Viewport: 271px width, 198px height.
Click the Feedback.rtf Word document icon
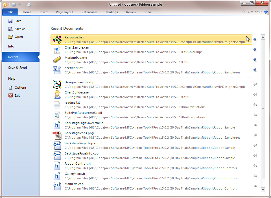tap(57, 70)
